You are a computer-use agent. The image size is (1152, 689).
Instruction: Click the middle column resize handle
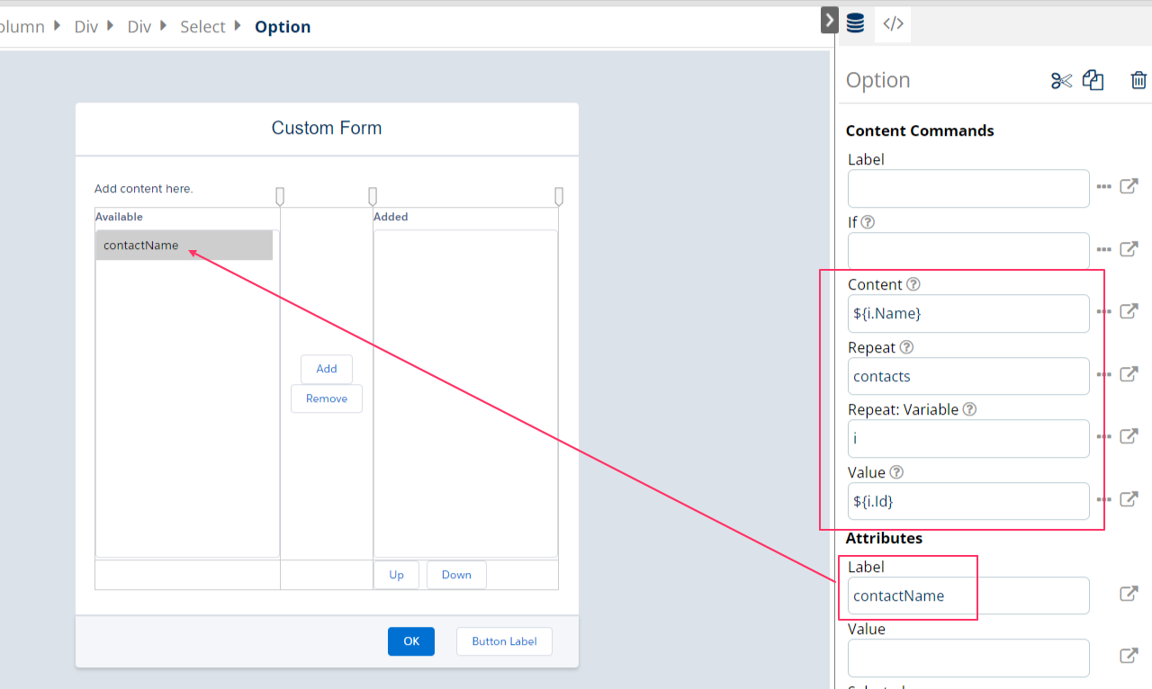373,196
